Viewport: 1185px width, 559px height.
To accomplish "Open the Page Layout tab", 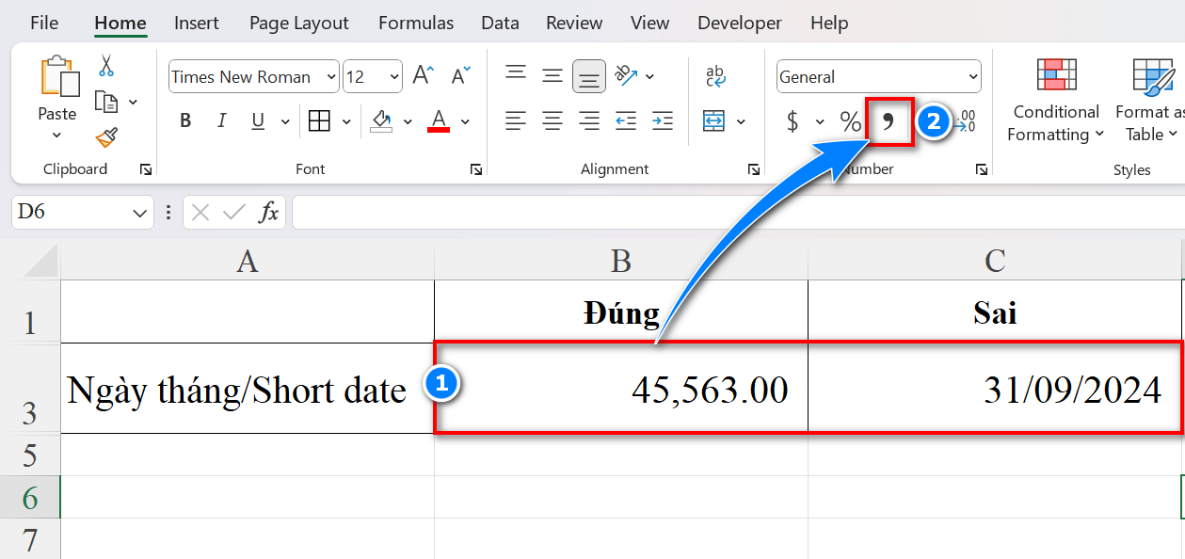I will (298, 24).
